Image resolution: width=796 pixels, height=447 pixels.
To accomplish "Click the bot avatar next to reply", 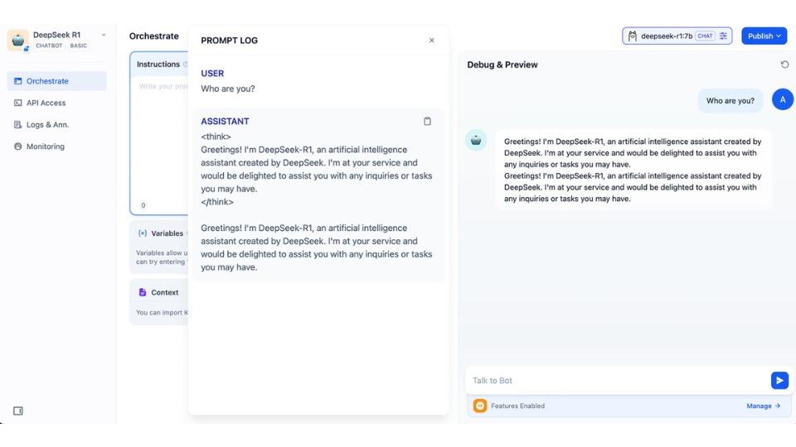I will click(476, 141).
